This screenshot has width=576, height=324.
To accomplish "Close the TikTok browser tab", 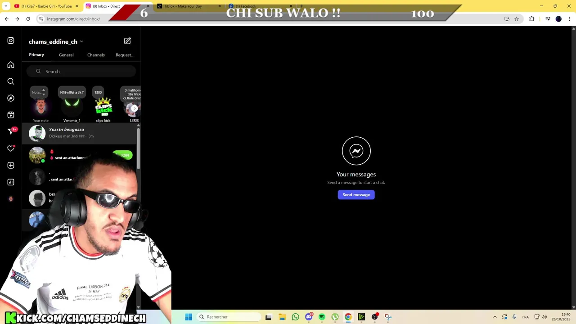I will click(x=220, y=6).
